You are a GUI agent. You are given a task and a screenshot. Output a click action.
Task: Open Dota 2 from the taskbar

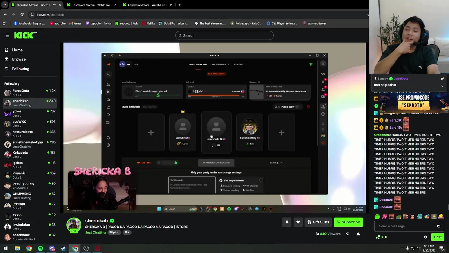[98, 248]
